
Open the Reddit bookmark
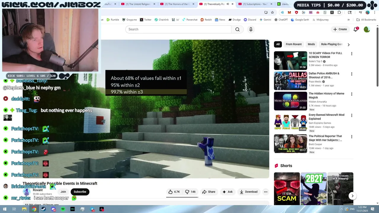pyautogui.click(x=206, y=20)
